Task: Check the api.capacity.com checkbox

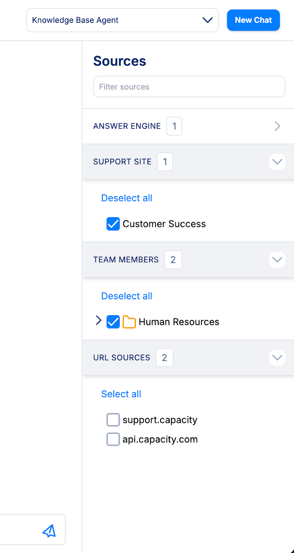Action: (x=113, y=439)
